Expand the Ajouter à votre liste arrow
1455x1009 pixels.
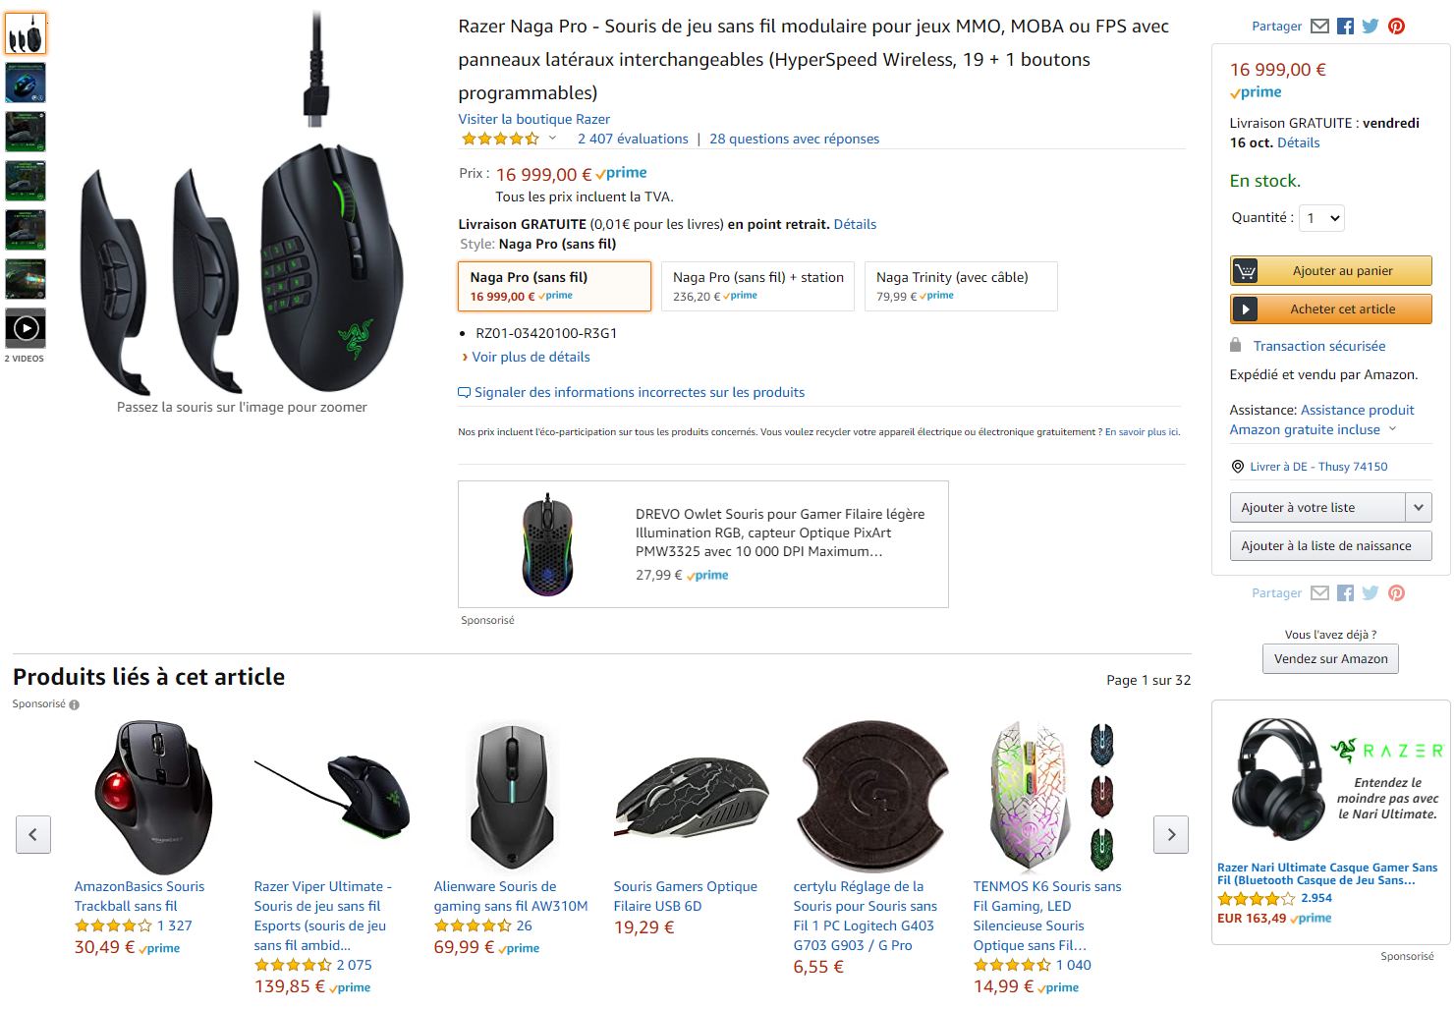[x=1418, y=507]
